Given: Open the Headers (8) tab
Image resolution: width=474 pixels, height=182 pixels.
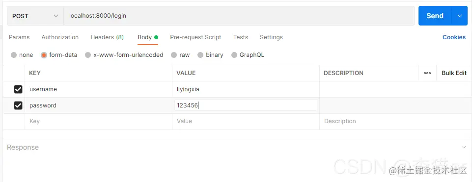Looking at the screenshot, I should click(x=107, y=37).
